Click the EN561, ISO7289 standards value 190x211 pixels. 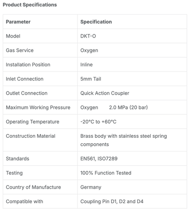pos(99,159)
